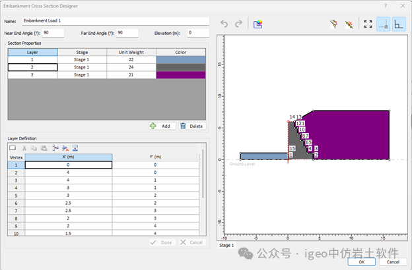The image size is (412, 270).
Task: Click the Name field with Embankment Load 1
Action: click(x=116, y=20)
